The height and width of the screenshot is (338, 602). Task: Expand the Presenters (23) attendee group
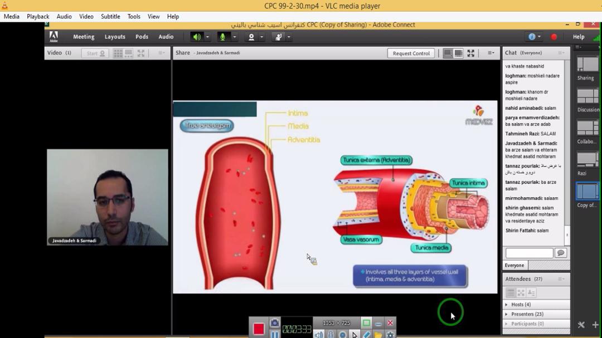click(x=506, y=314)
